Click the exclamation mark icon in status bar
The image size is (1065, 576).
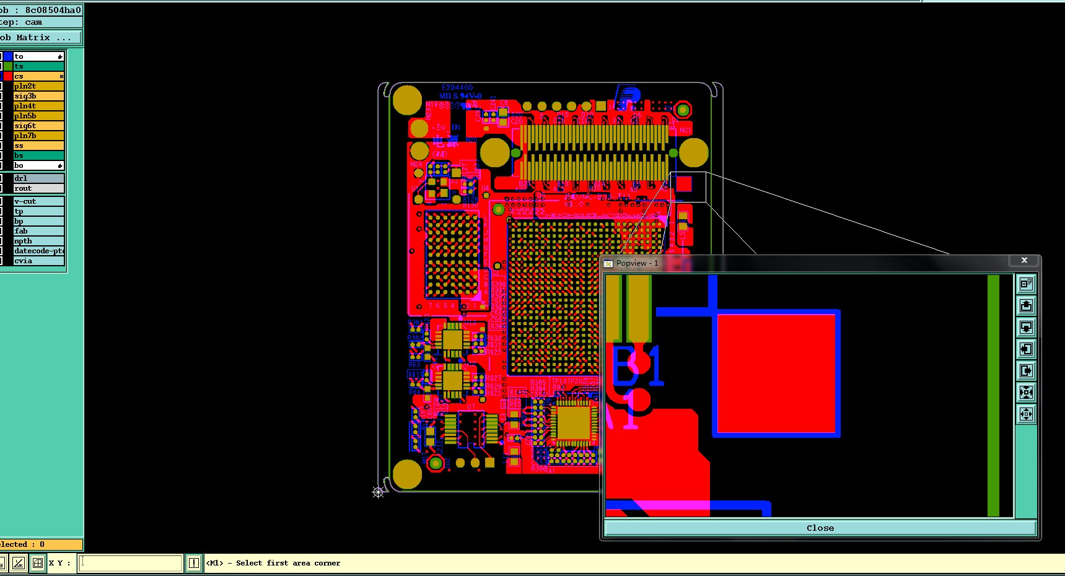point(194,563)
